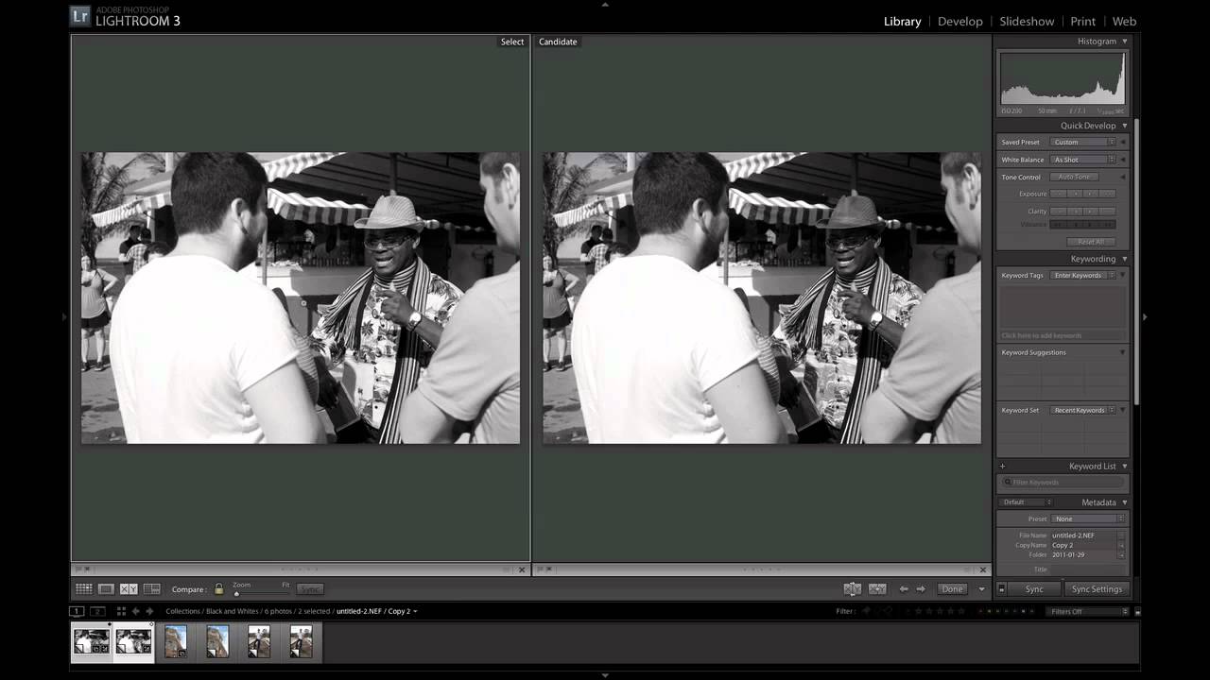Click the Swap select and candidate icon
The width and height of the screenshot is (1210, 680).
point(852,589)
